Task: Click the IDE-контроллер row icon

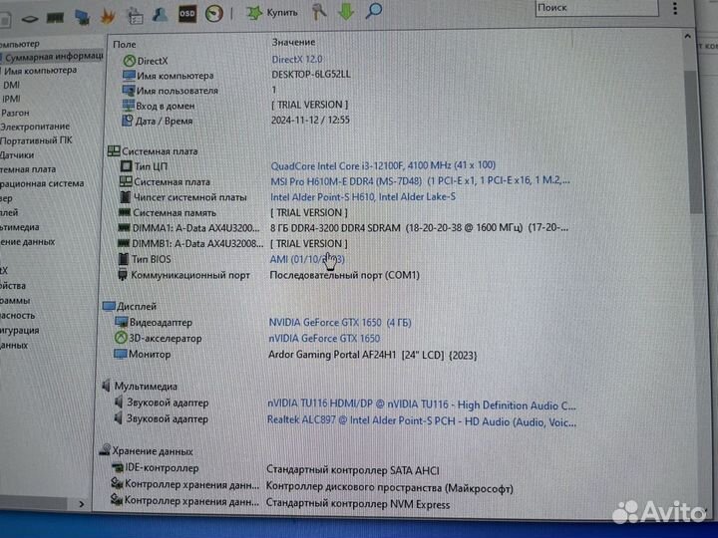Action: pyautogui.click(x=118, y=467)
